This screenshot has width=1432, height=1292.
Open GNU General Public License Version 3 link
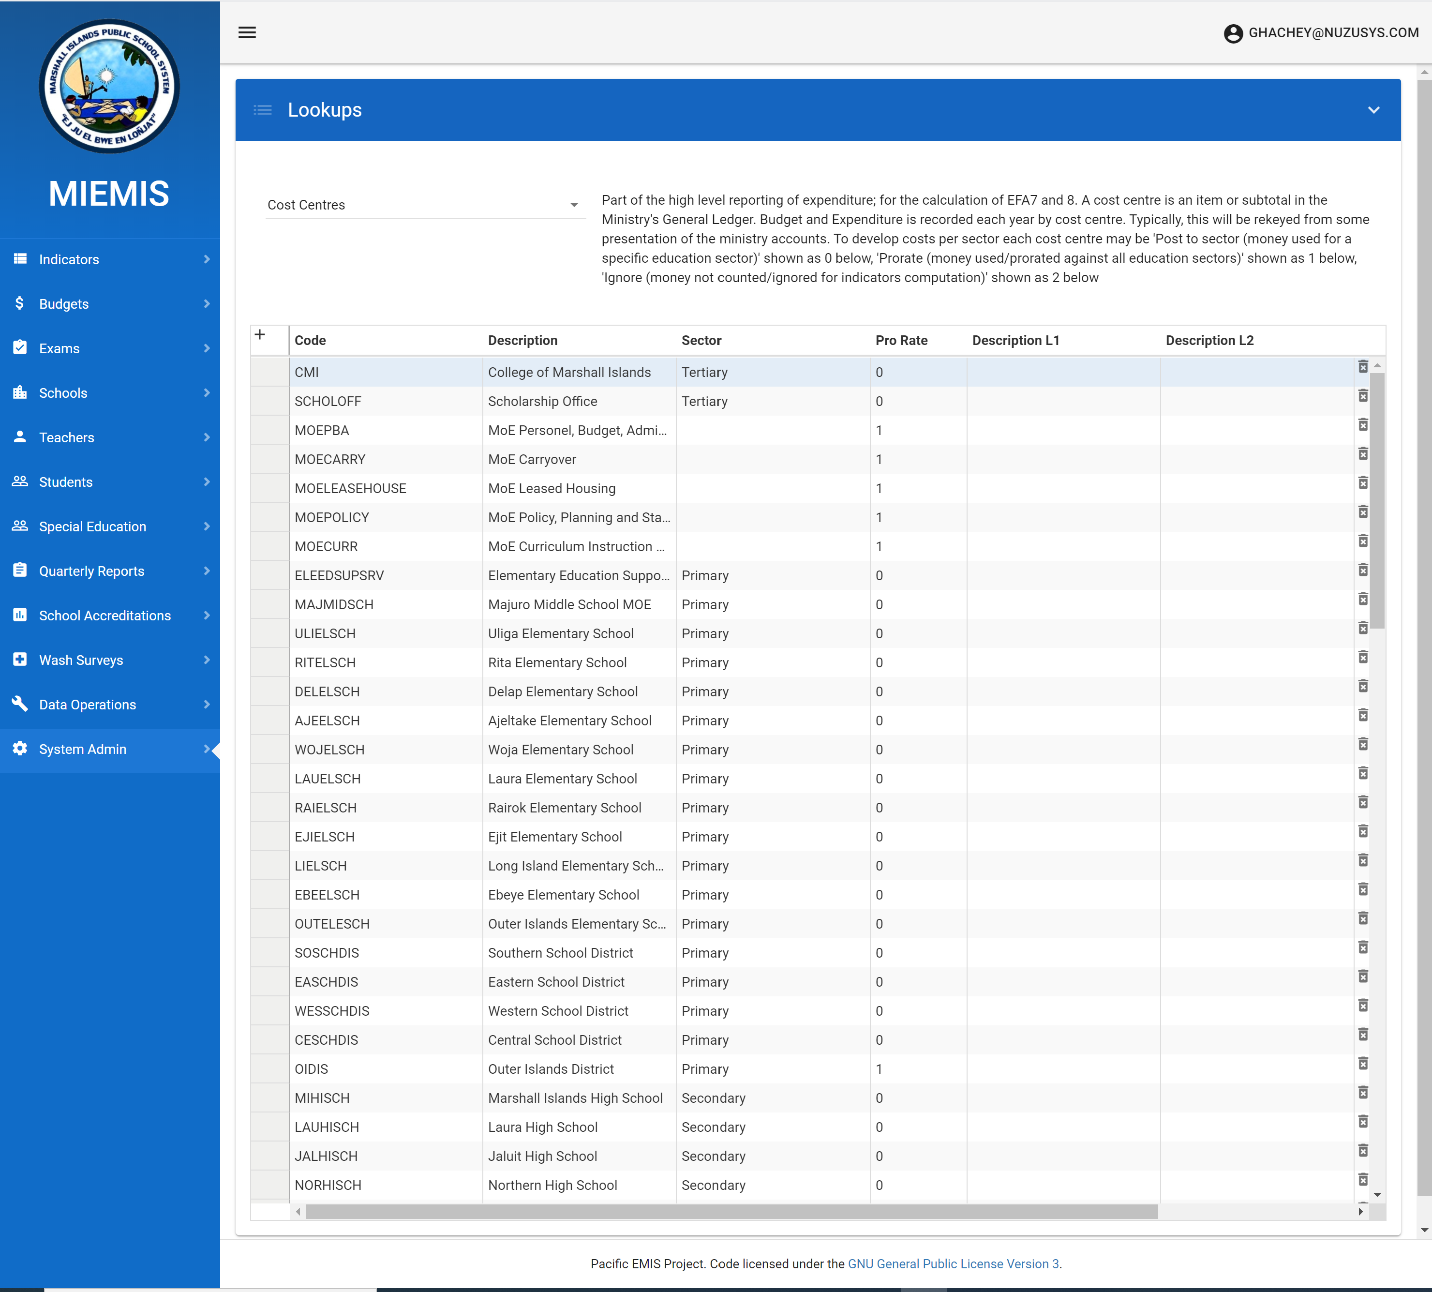coord(953,1263)
